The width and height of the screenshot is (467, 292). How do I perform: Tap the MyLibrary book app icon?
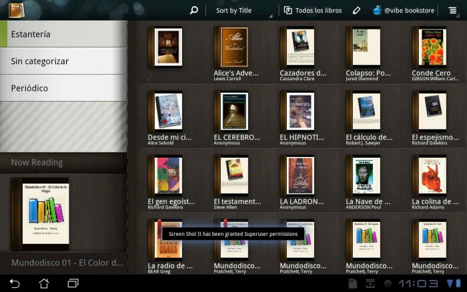coord(17,10)
